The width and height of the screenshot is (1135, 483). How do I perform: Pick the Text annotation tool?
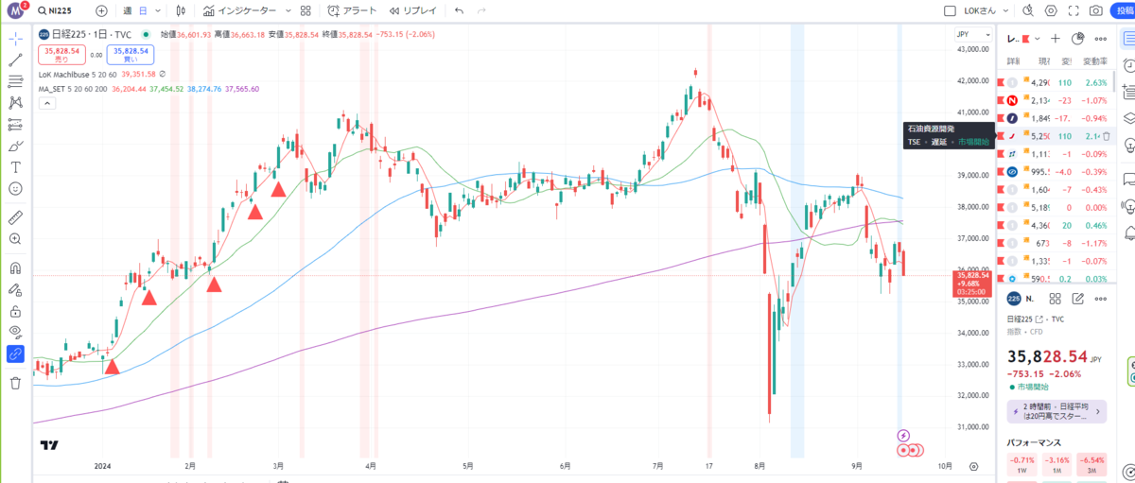tap(15, 166)
